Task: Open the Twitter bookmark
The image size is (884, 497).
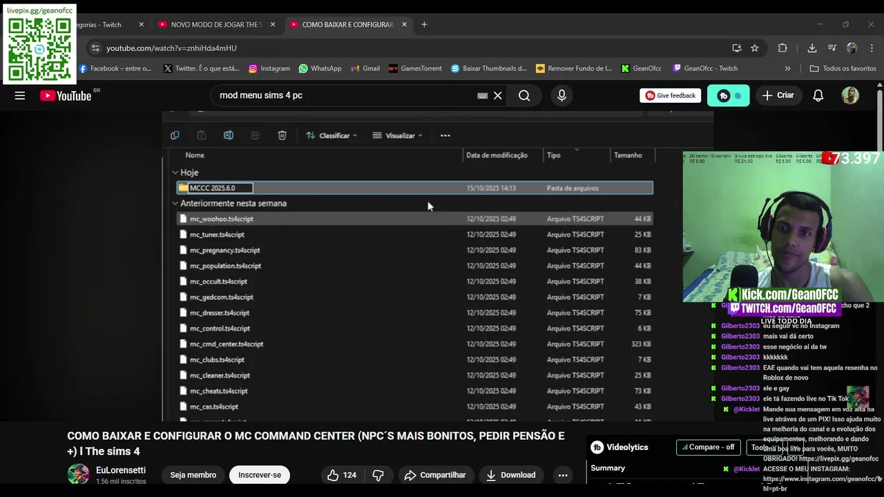Action: (x=202, y=68)
